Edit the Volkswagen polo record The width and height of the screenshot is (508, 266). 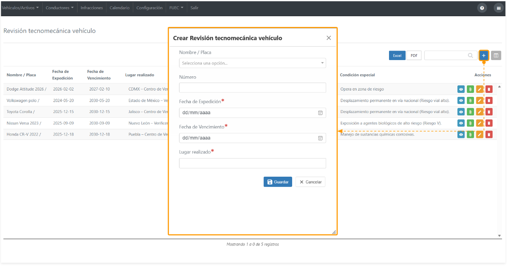pyautogui.click(x=480, y=100)
